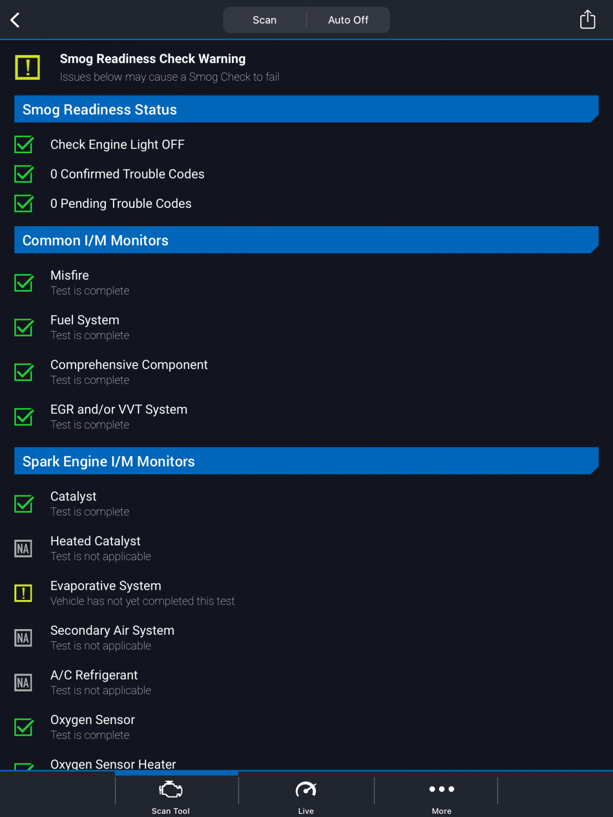Select the Misfire green checkmark
Screen dimensions: 613x817
[x=24, y=282]
